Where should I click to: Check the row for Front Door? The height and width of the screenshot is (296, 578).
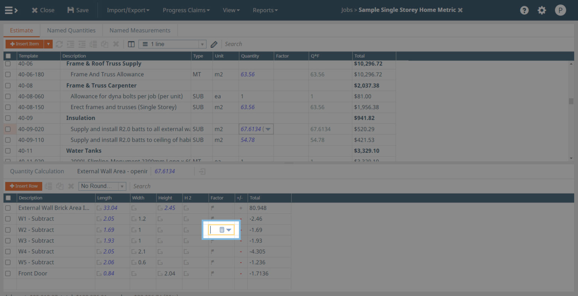[8, 273]
